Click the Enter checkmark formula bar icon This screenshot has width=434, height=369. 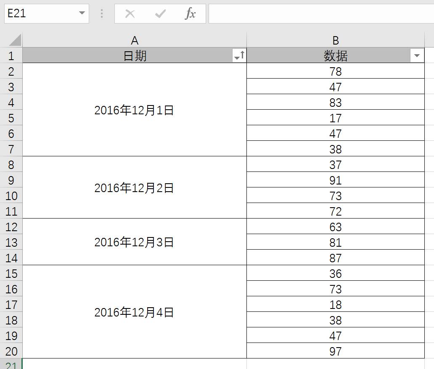[x=160, y=13]
